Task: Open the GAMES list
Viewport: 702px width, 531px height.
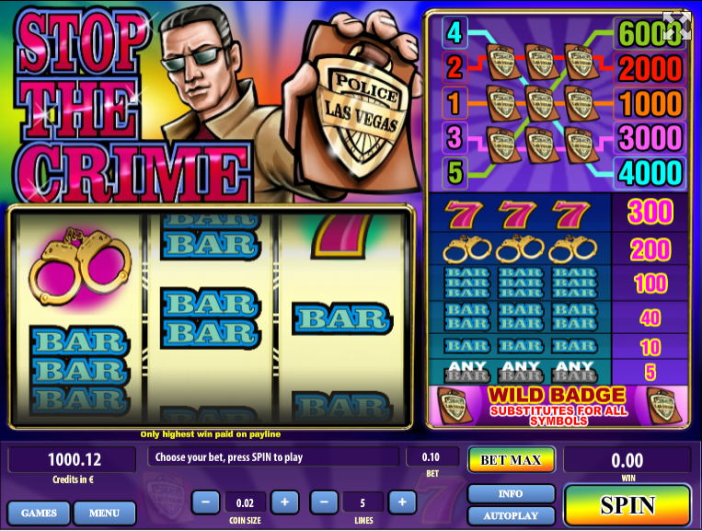Action: click(39, 513)
